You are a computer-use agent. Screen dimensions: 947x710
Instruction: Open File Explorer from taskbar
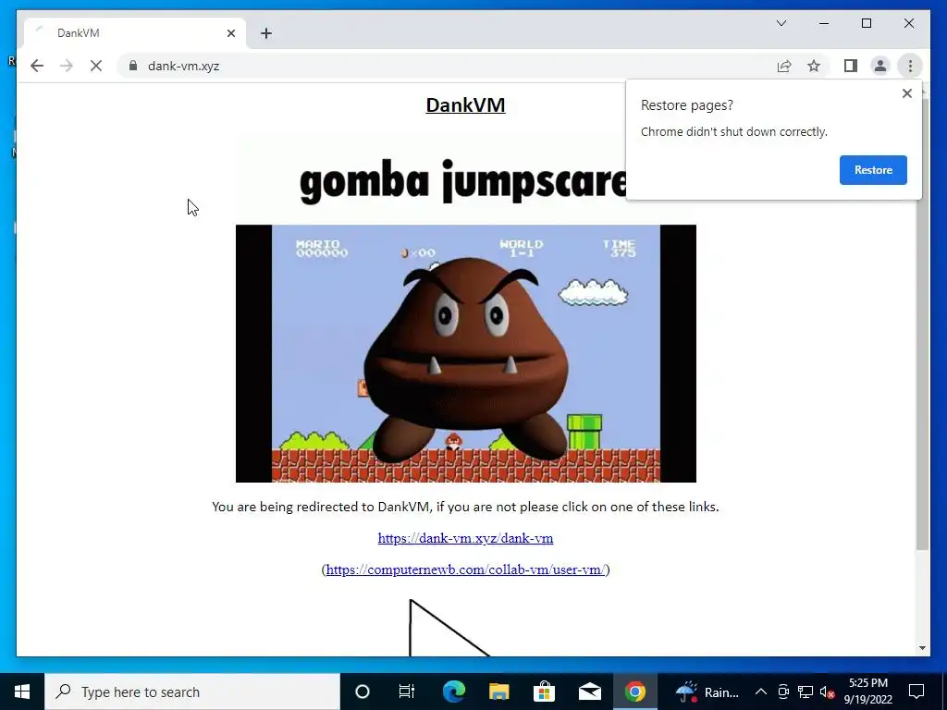(498, 692)
